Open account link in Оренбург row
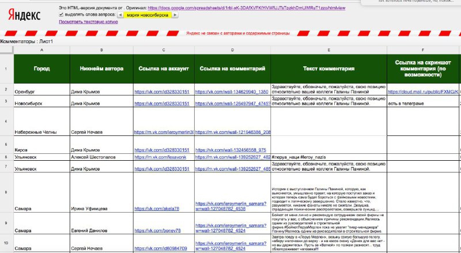 click(162, 92)
